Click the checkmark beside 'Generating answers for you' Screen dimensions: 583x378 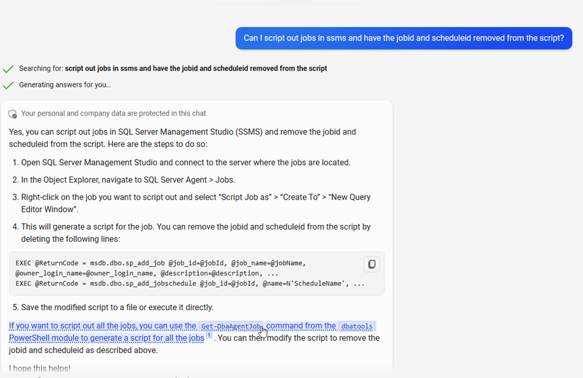click(8, 85)
